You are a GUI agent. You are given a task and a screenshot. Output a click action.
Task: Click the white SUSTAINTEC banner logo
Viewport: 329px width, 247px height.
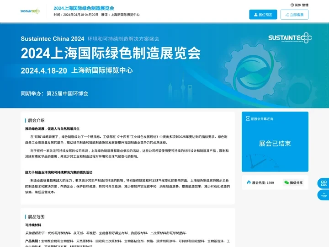tap(290, 38)
